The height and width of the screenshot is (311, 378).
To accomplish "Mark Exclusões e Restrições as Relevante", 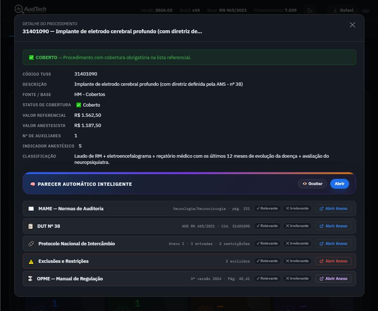I will coord(267,261).
